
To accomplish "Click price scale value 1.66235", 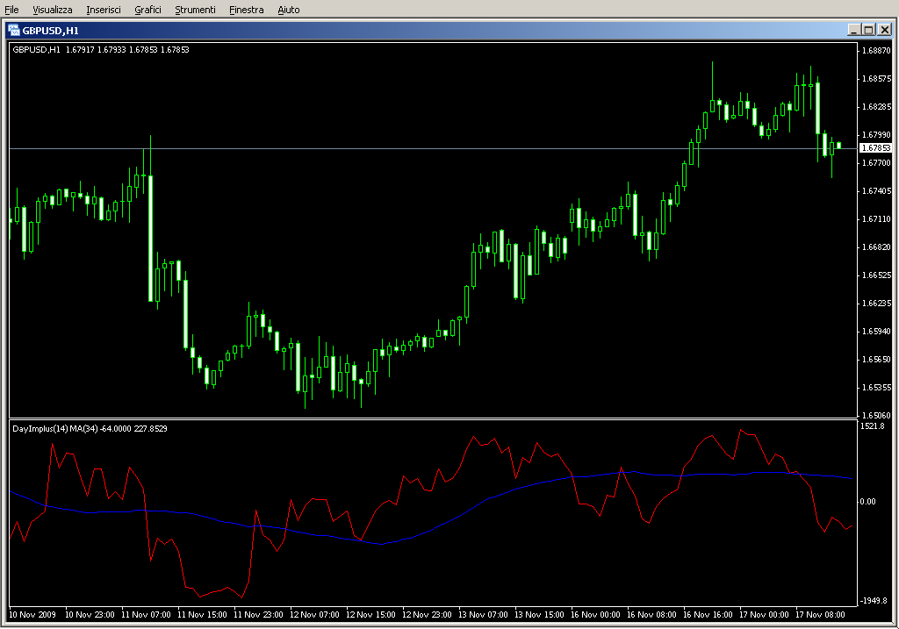I will 876,303.
